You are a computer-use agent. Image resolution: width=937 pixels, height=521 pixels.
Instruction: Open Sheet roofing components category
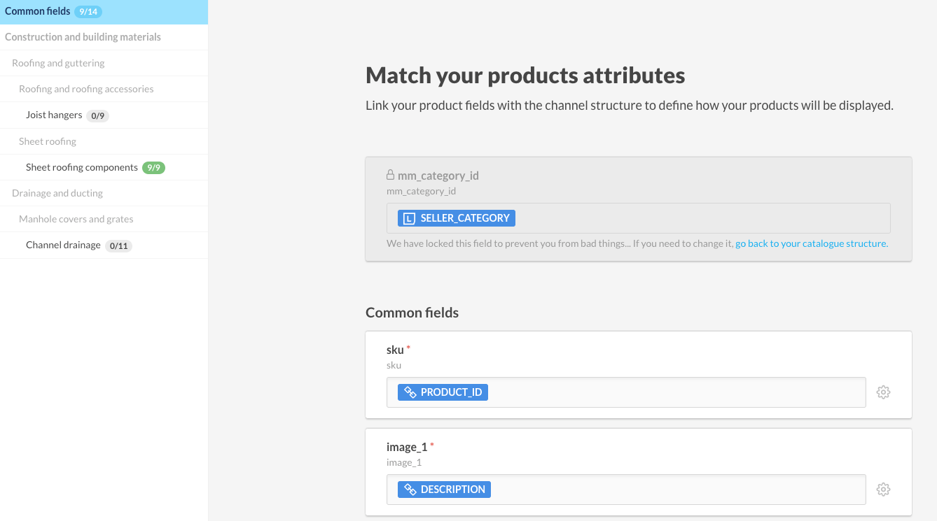(x=82, y=168)
